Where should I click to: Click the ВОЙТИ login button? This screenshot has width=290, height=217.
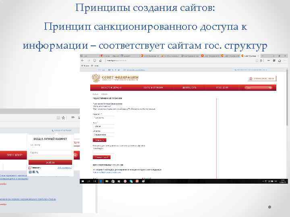tap(50, 162)
